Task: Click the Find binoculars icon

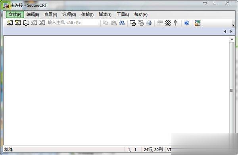Action: coord(122,23)
